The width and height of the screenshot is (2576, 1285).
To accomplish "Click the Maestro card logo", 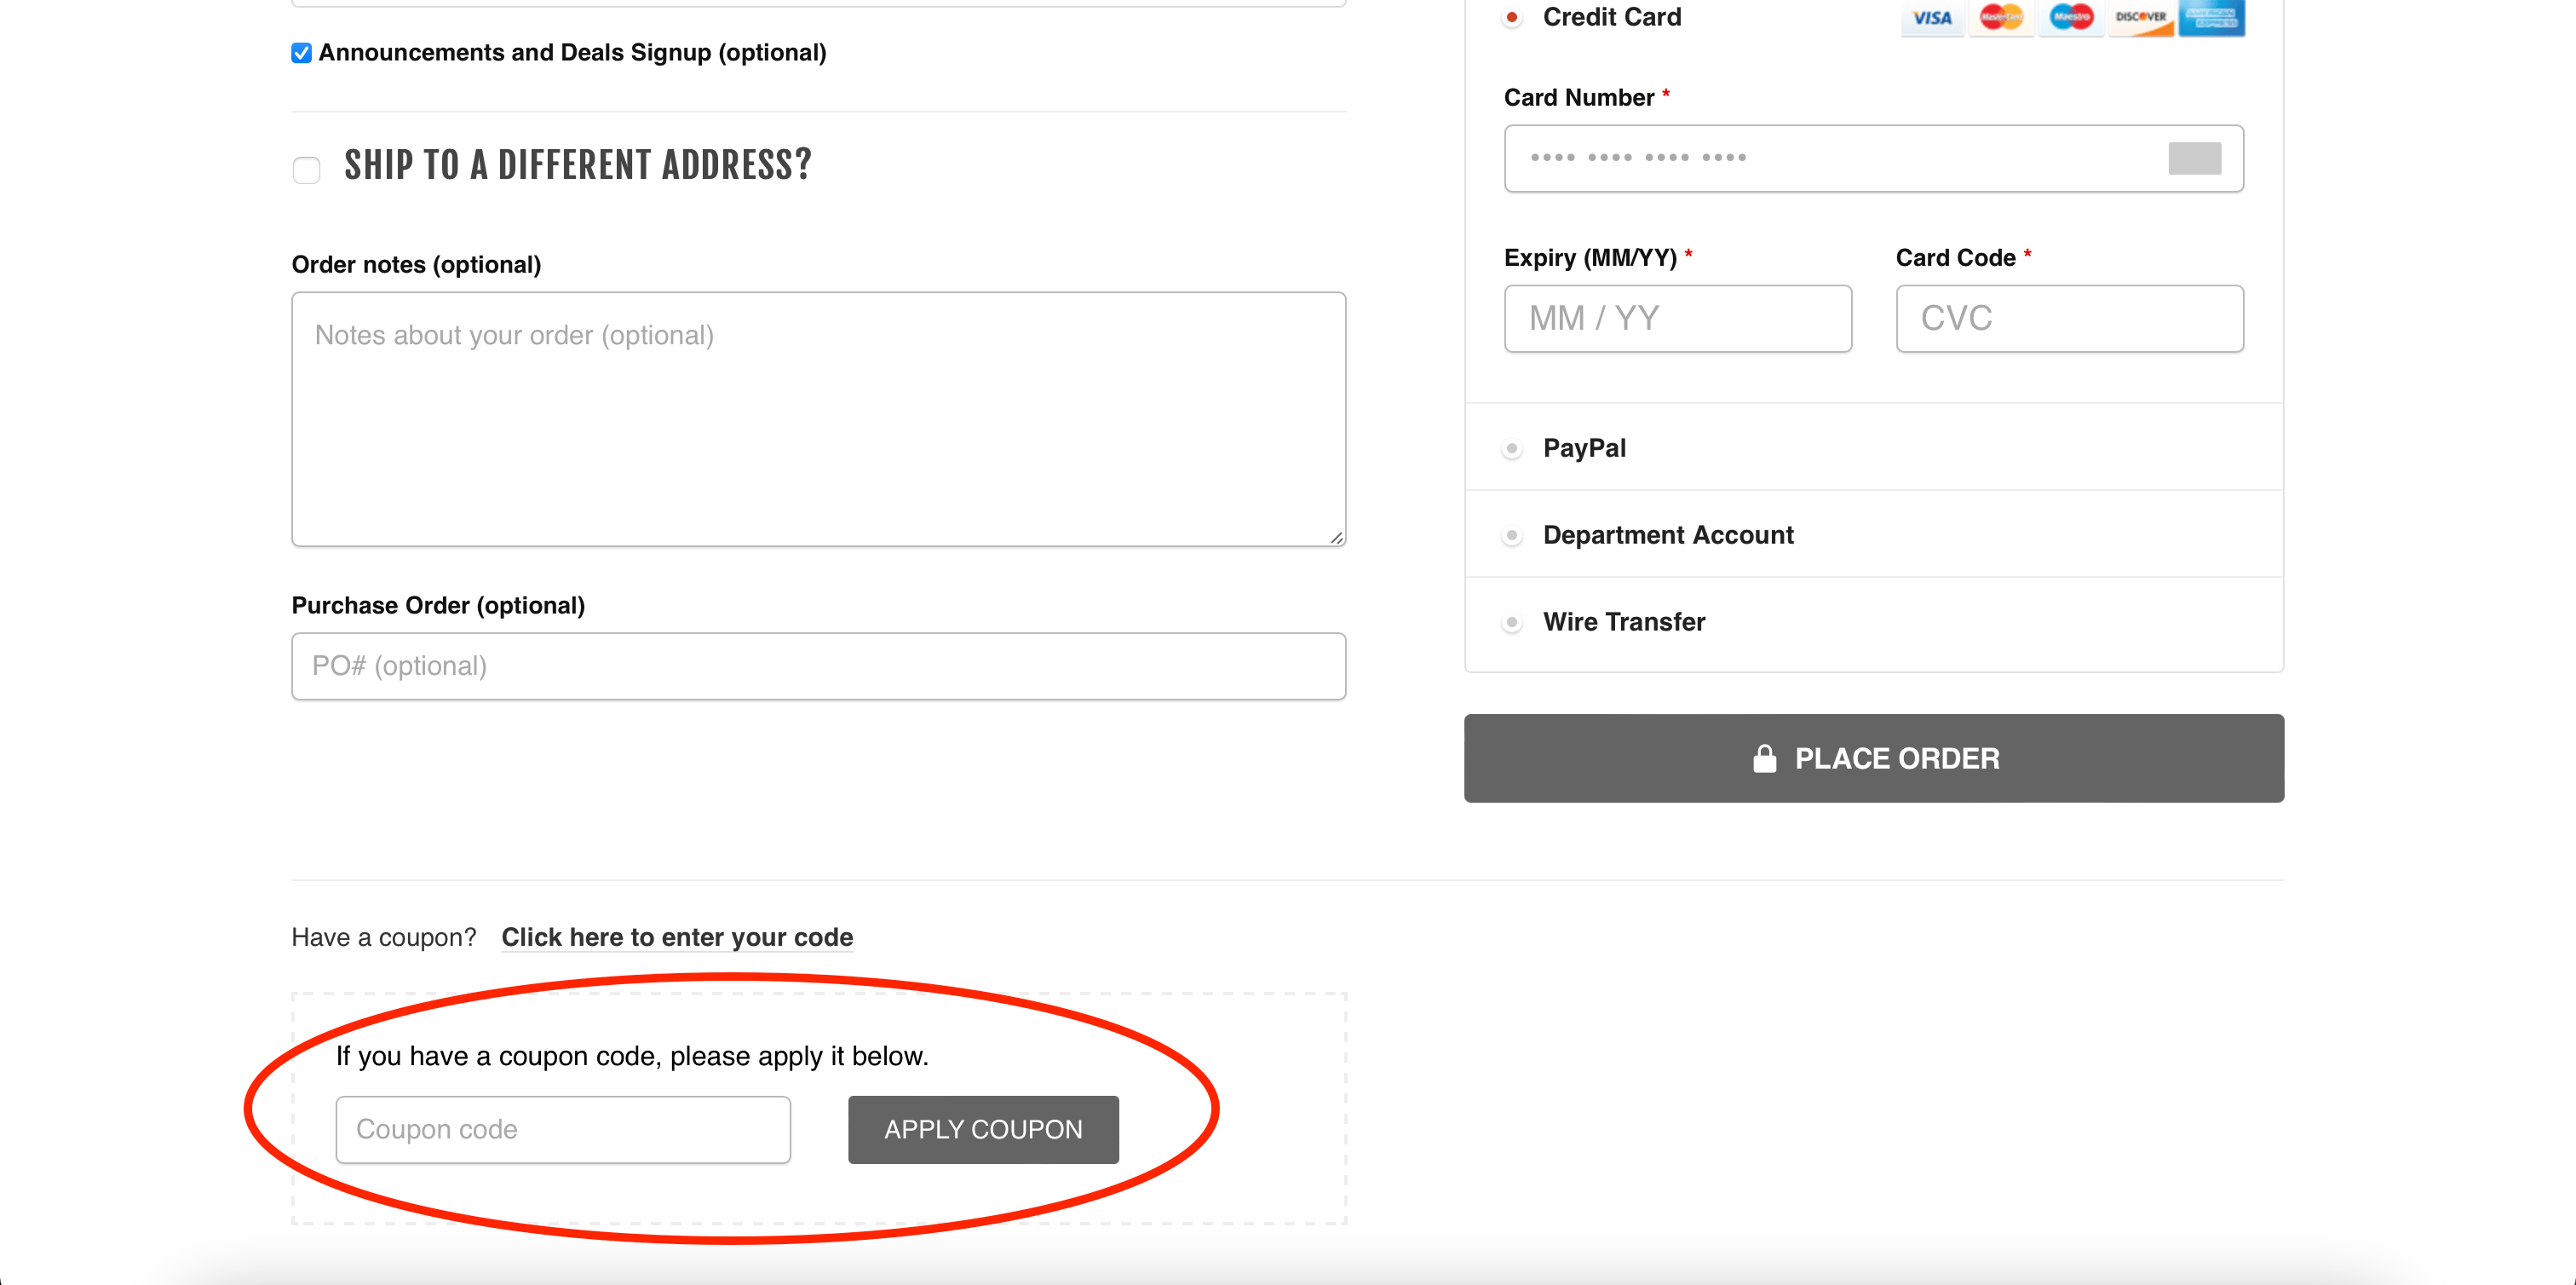I will click(2070, 17).
